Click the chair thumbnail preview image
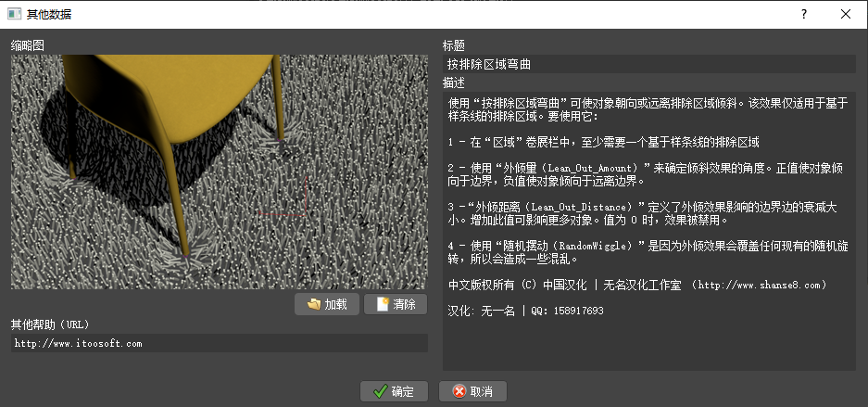This screenshot has width=868, height=407. point(220,172)
